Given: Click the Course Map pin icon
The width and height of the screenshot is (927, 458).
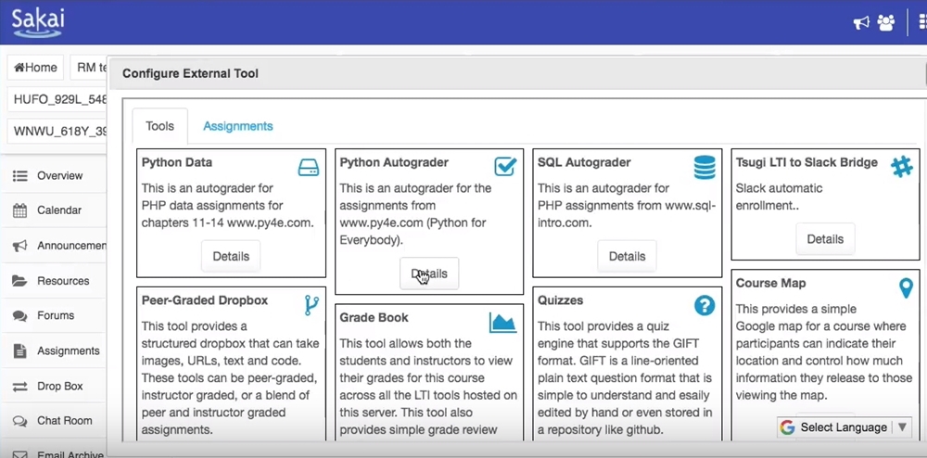Looking at the screenshot, I should point(906,288).
